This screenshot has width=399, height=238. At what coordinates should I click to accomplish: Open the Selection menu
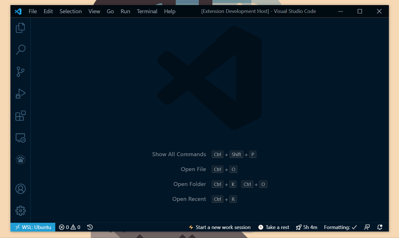pyautogui.click(x=70, y=11)
